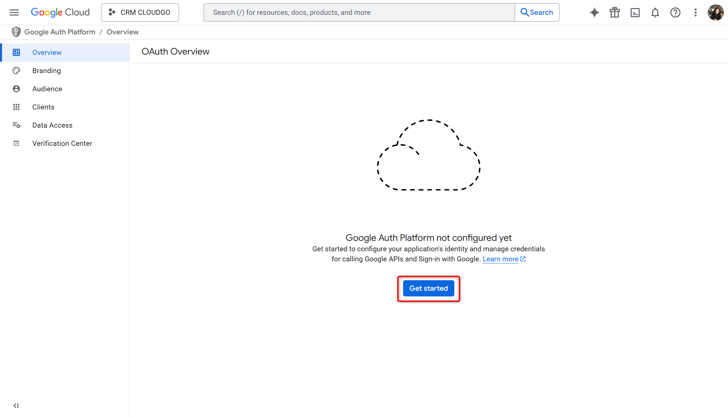View free trial offers gift icon
The width and height of the screenshot is (728, 417).
(x=614, y=12)
